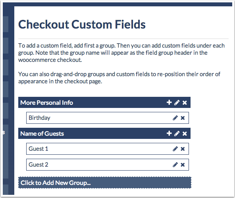Edit the Name of Guests group
The image size is (235, 198).
coord(177,133)
